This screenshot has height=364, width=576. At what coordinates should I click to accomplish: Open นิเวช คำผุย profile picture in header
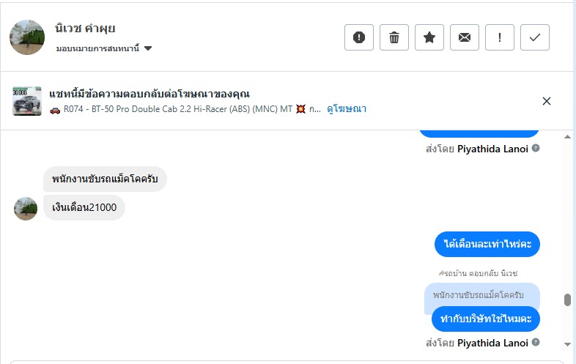pos(28,37)
